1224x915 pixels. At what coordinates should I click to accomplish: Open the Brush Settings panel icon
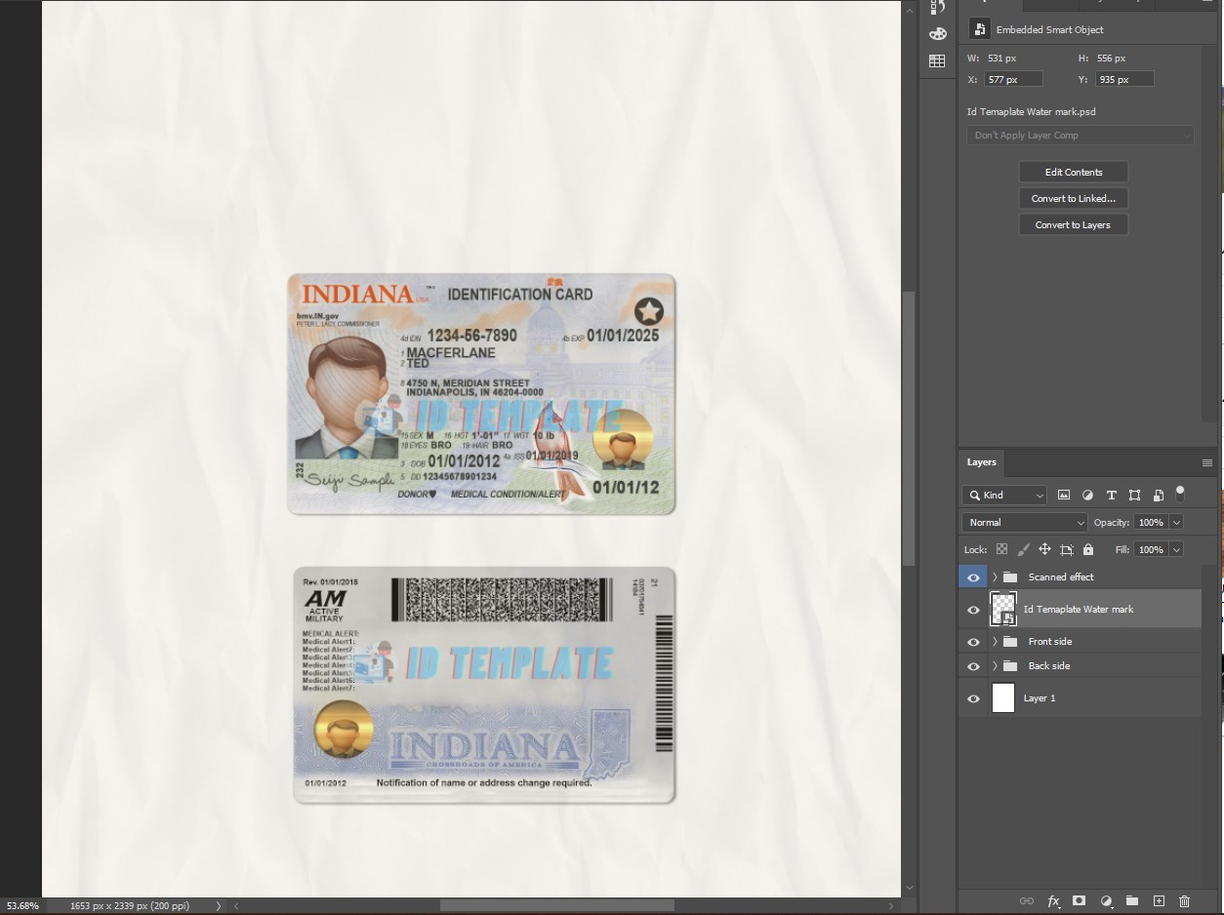[x=937, y=7]
